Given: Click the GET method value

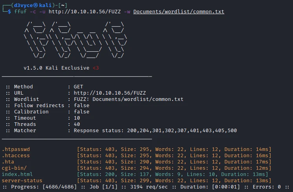Looking at the screenshot, I should [x=78, y=87].
